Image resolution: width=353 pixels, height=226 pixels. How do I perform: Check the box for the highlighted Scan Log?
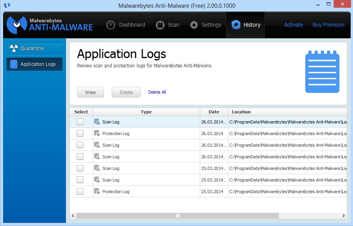(80, 122)
